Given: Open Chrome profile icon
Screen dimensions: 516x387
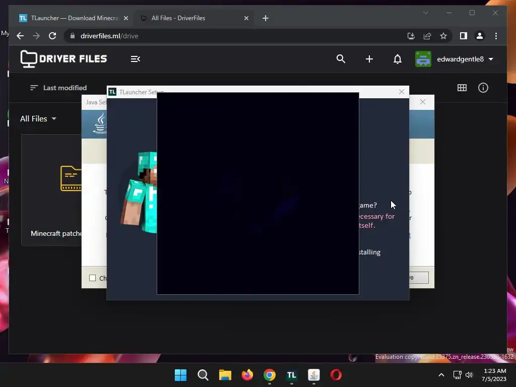Looking at the screenshot, I should click(x=480, y=36).
